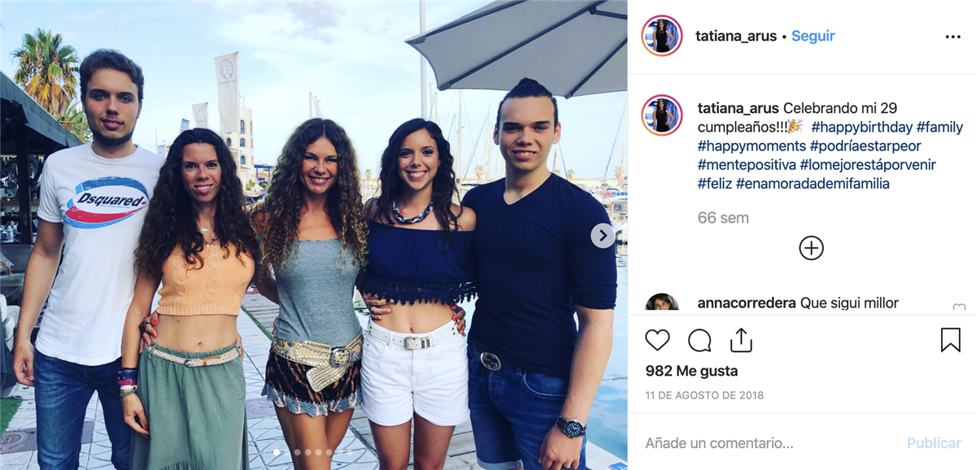The width and height of the screenshot is (976, 470).
Task: Share the post via the share icon
Action: click(741, 340)
